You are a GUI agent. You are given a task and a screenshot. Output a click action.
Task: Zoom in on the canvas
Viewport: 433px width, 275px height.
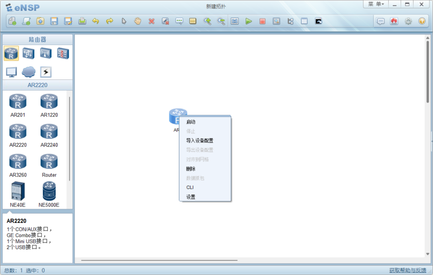207,21
